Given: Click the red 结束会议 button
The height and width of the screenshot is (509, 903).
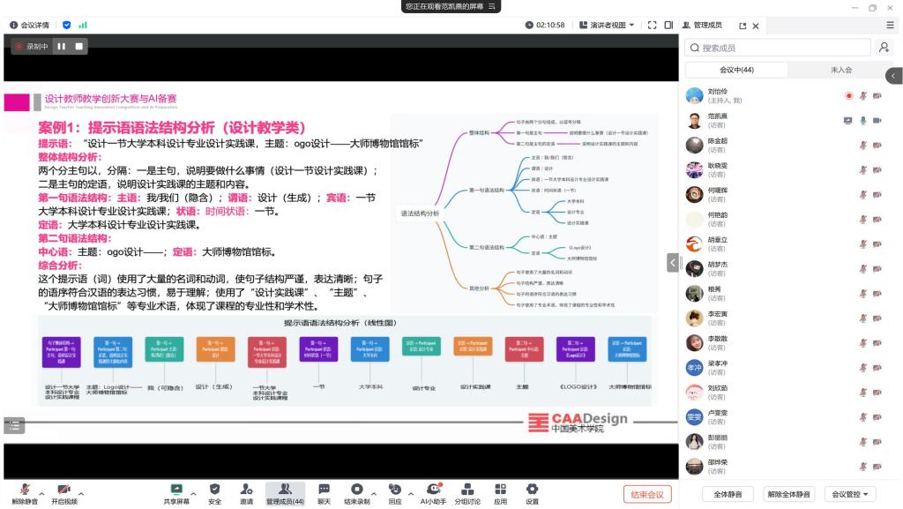Looking at the screenshot, I should pyautogui.click(x=647, y=494).
